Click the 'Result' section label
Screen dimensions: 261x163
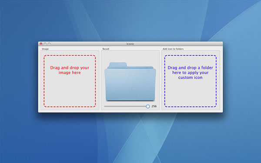(106, 49)
